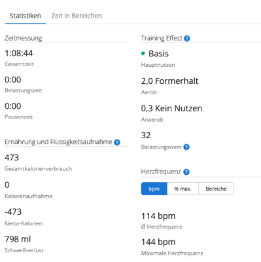261x262 pixels.
Task: Open the Statistiken tab
Action: tap(26, 16)
